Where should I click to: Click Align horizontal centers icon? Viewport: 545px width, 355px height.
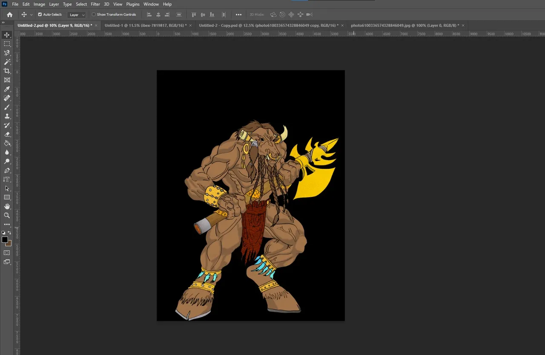158,14
